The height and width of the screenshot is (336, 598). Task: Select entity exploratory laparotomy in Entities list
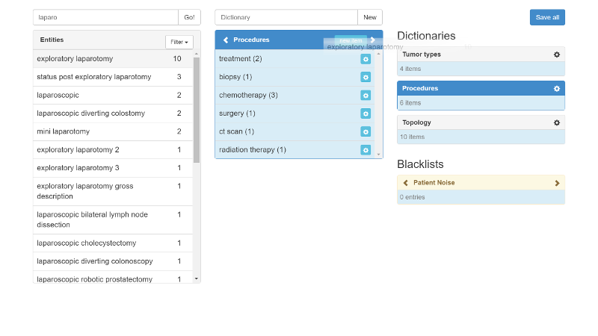[113, 59]
